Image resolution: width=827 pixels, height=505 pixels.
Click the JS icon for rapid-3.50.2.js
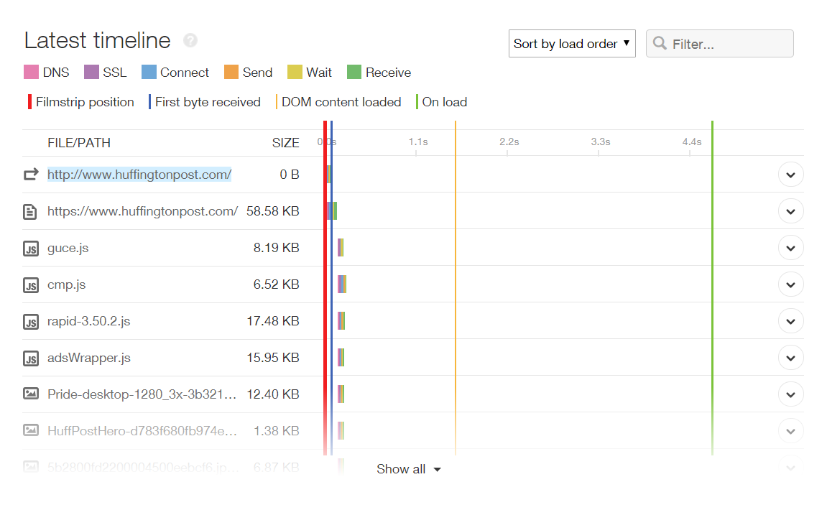click(30, 320)
